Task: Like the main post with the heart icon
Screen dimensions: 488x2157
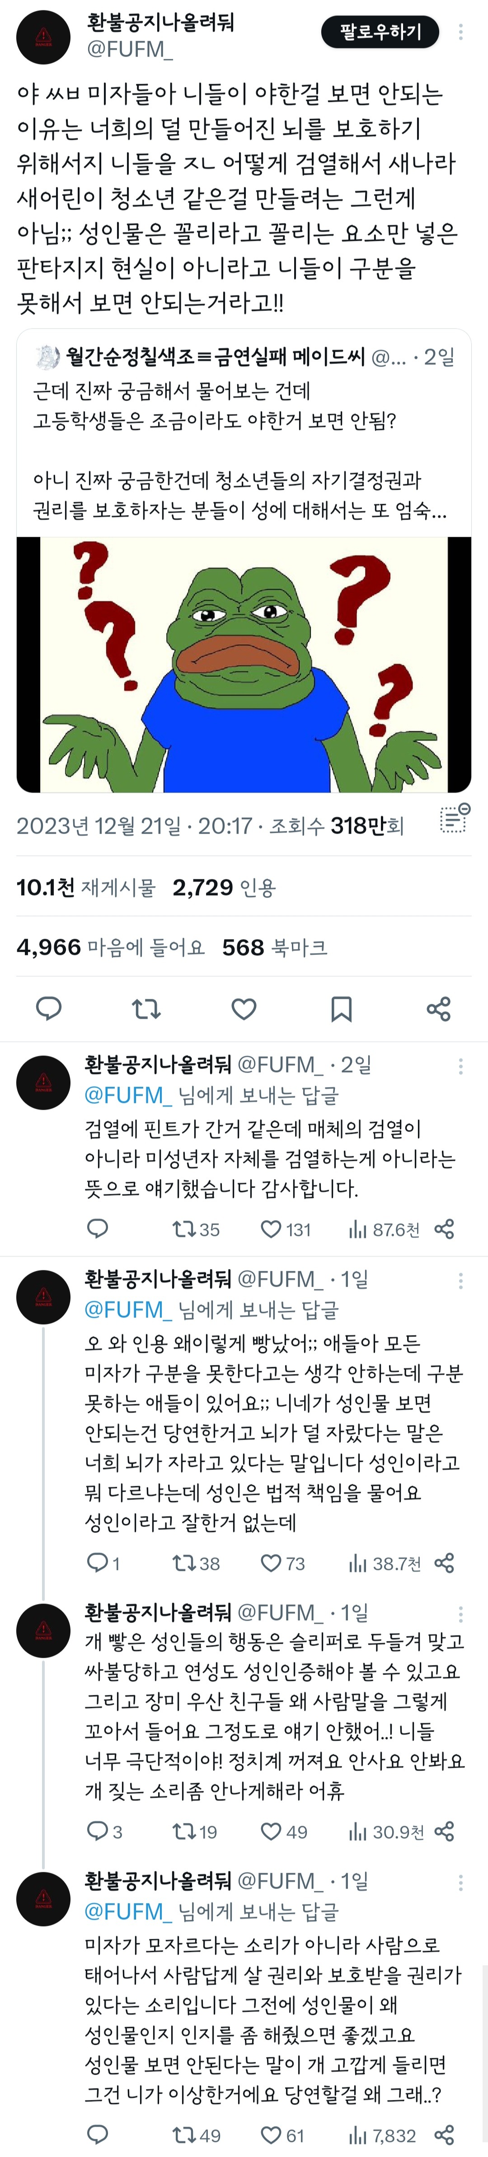Action: tap(244, 1009)
